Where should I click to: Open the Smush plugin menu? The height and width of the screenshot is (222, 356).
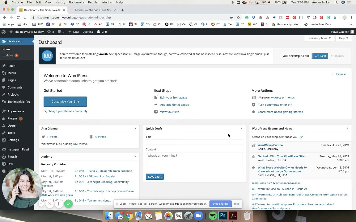click(12, 157)
